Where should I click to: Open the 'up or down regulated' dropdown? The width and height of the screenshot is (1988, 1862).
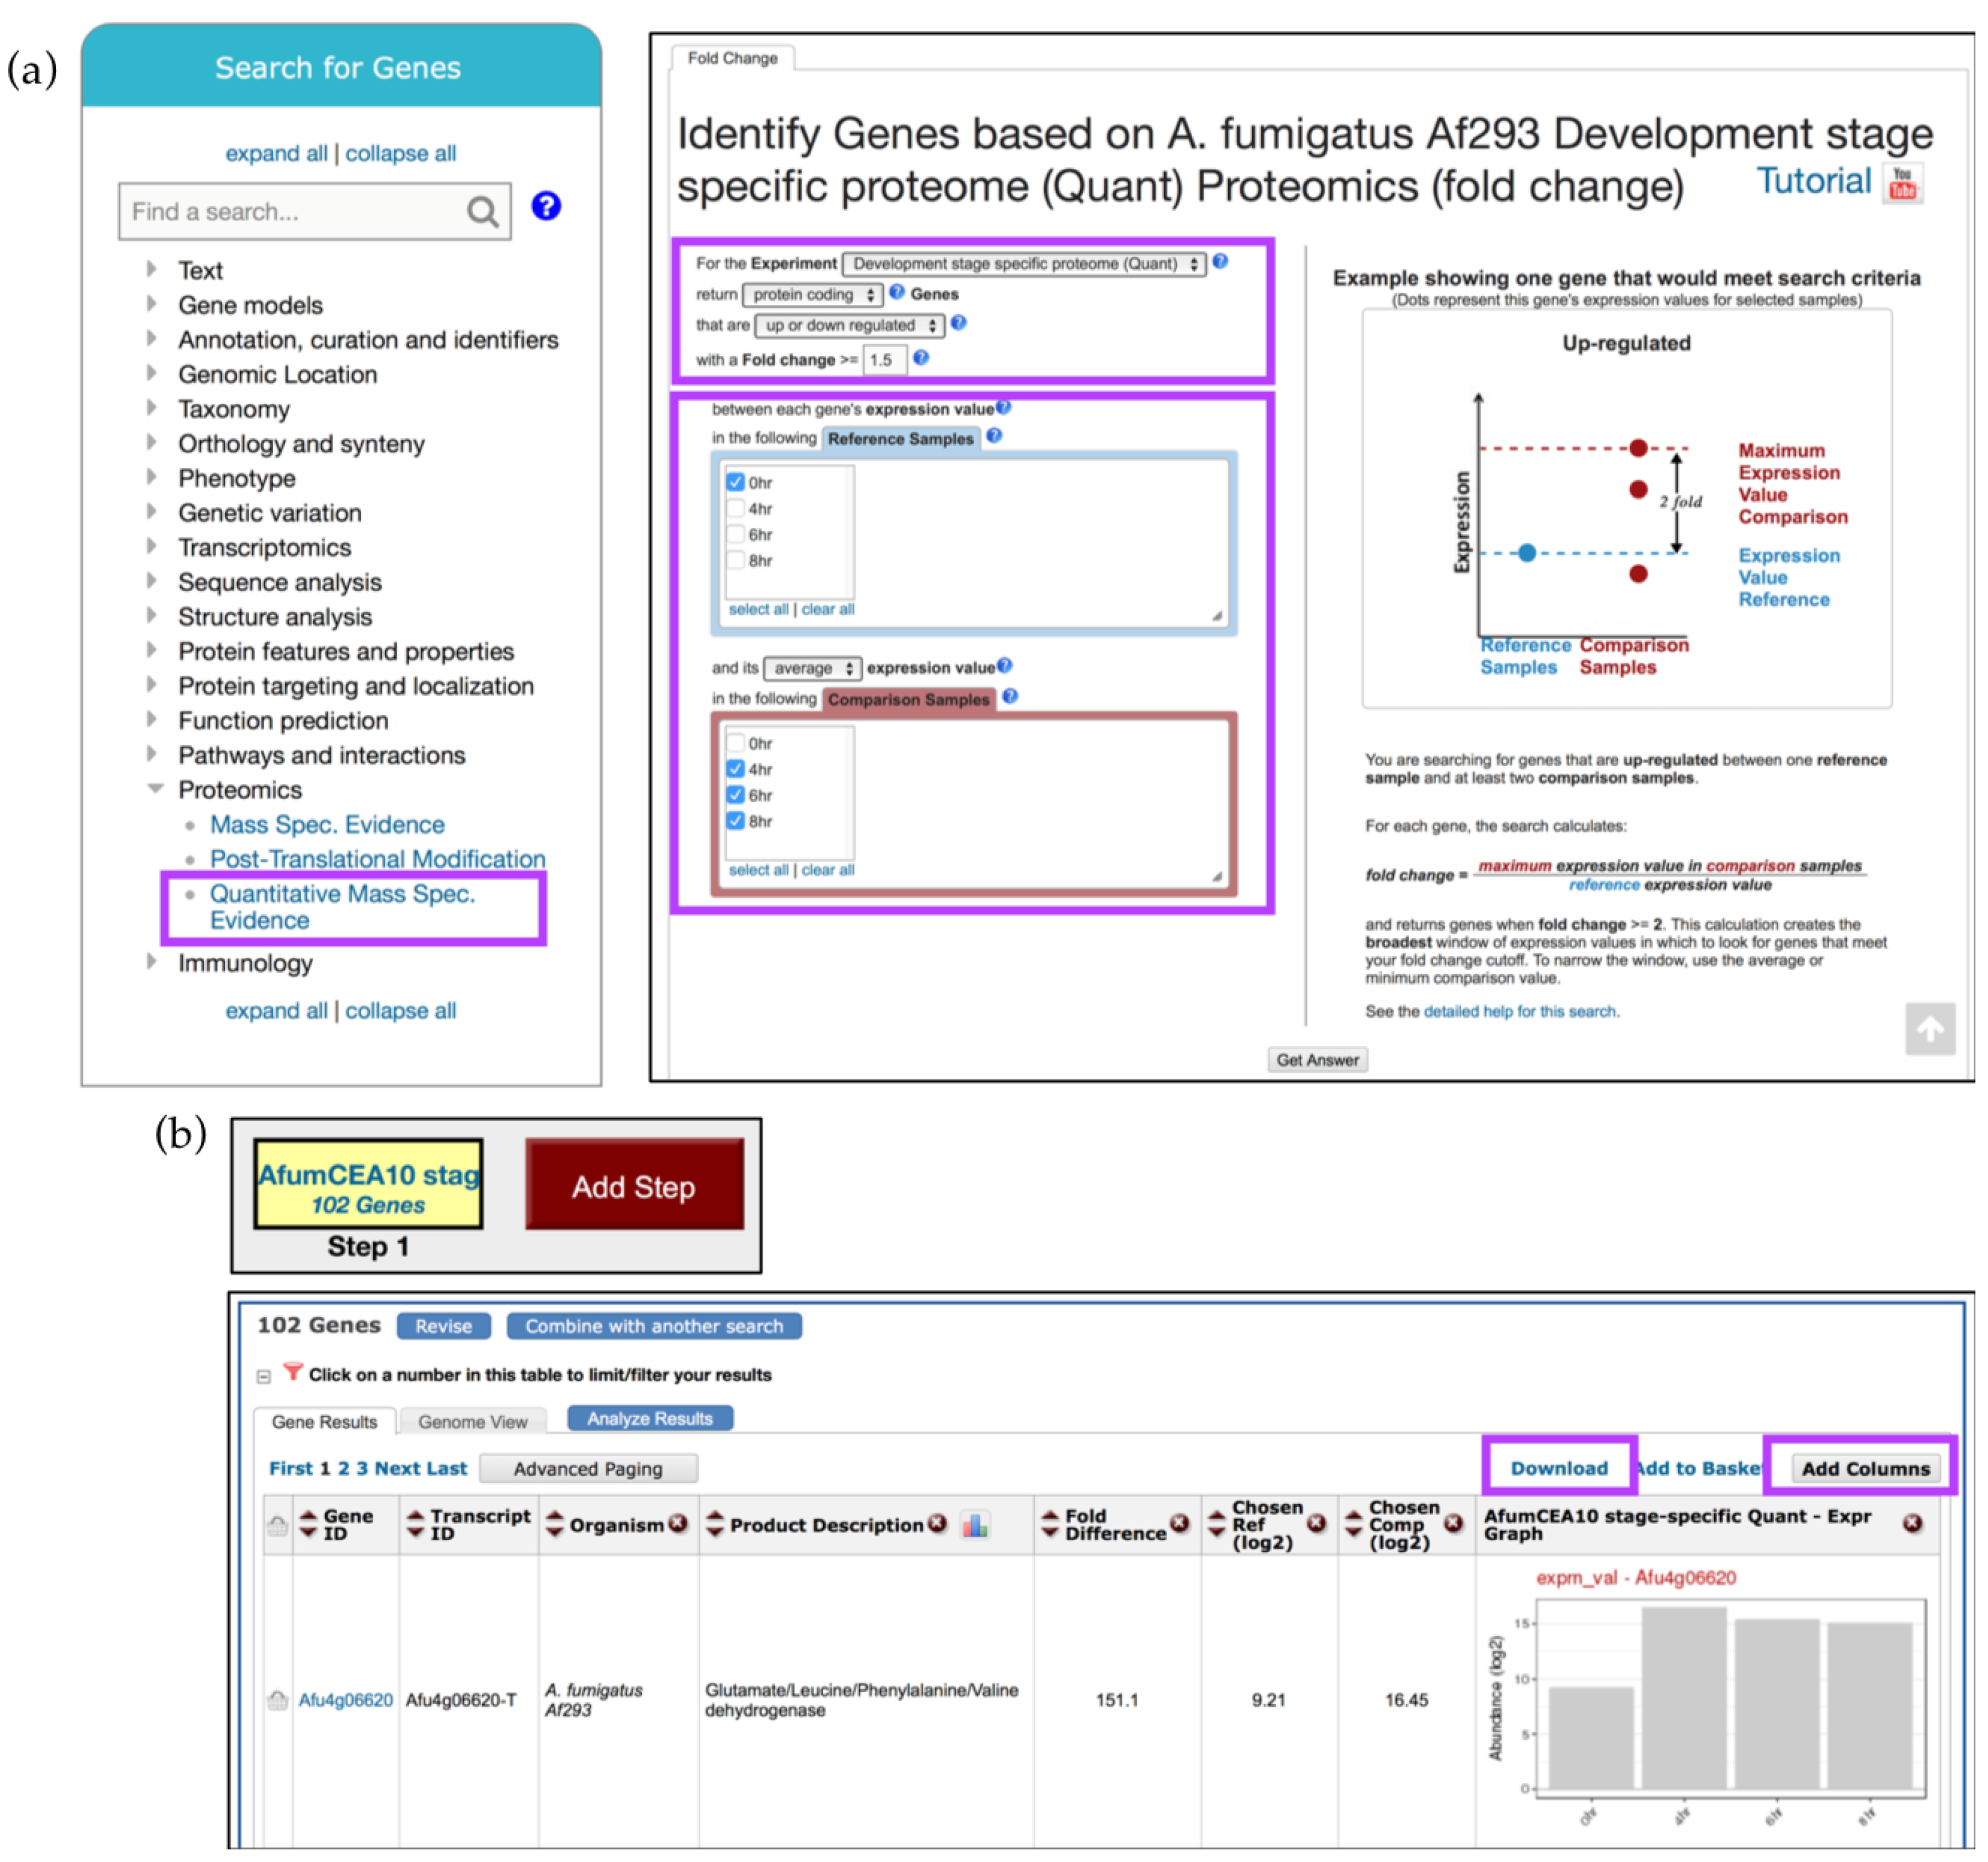click(x=849, y=325)
